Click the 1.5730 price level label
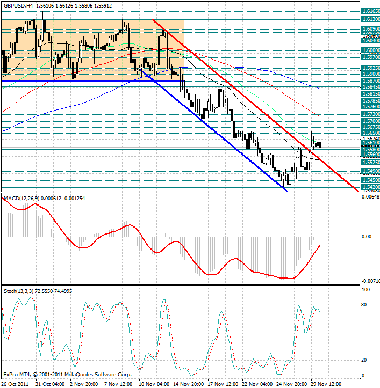 370,114
